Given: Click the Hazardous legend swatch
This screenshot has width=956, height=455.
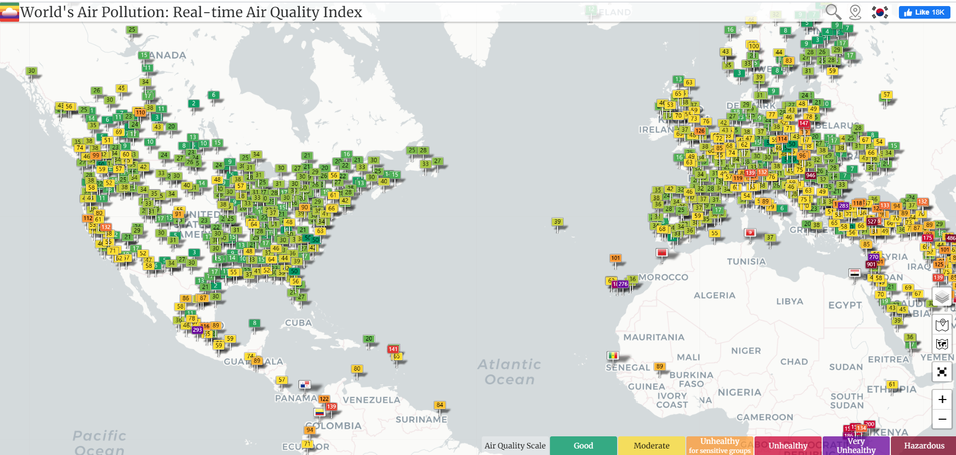Looking at the screenshot, I should pos(924,445).
